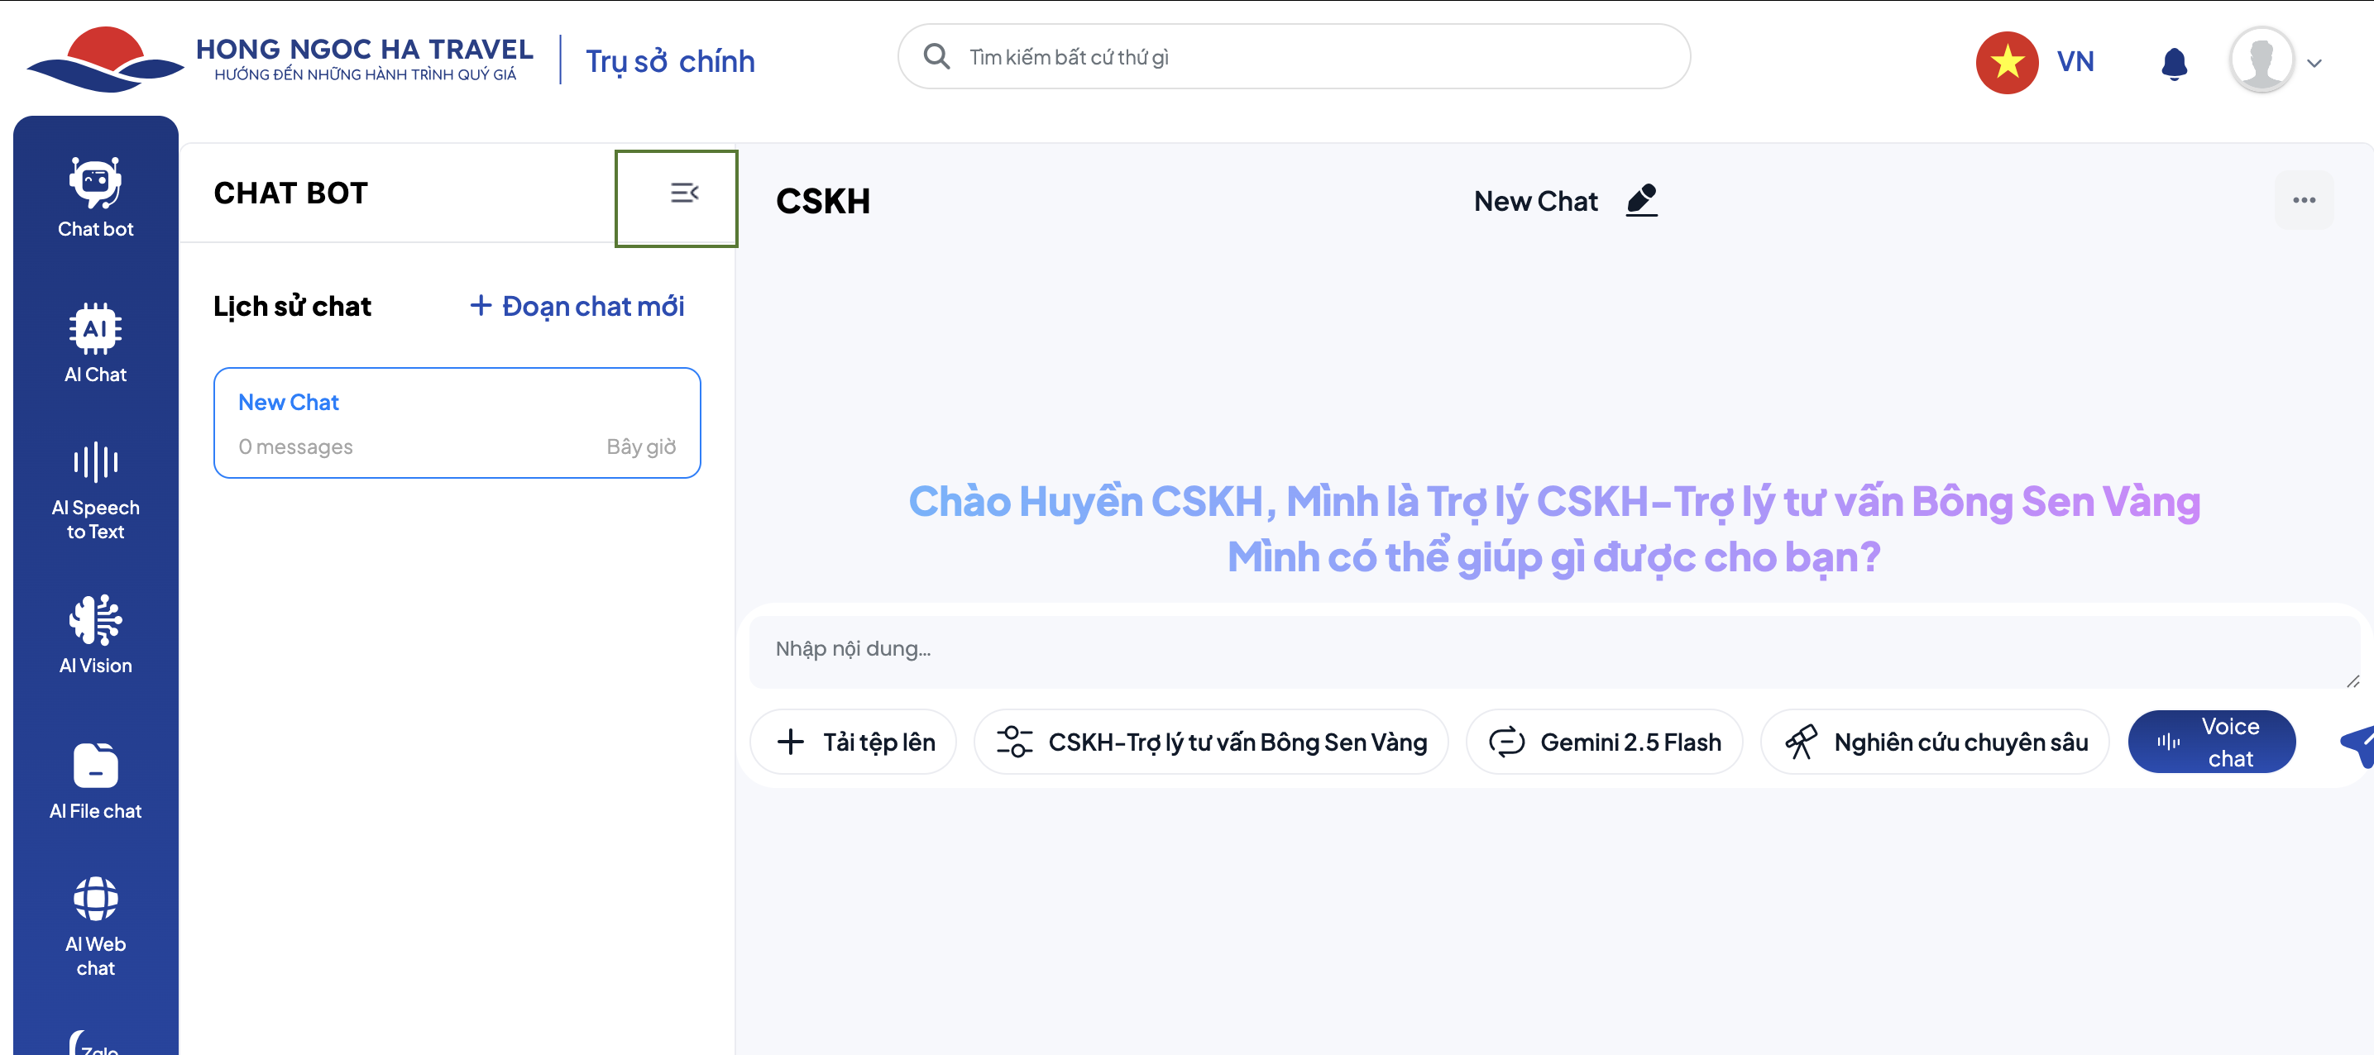Open AI Speech to Text tool

tap(95, 489)
